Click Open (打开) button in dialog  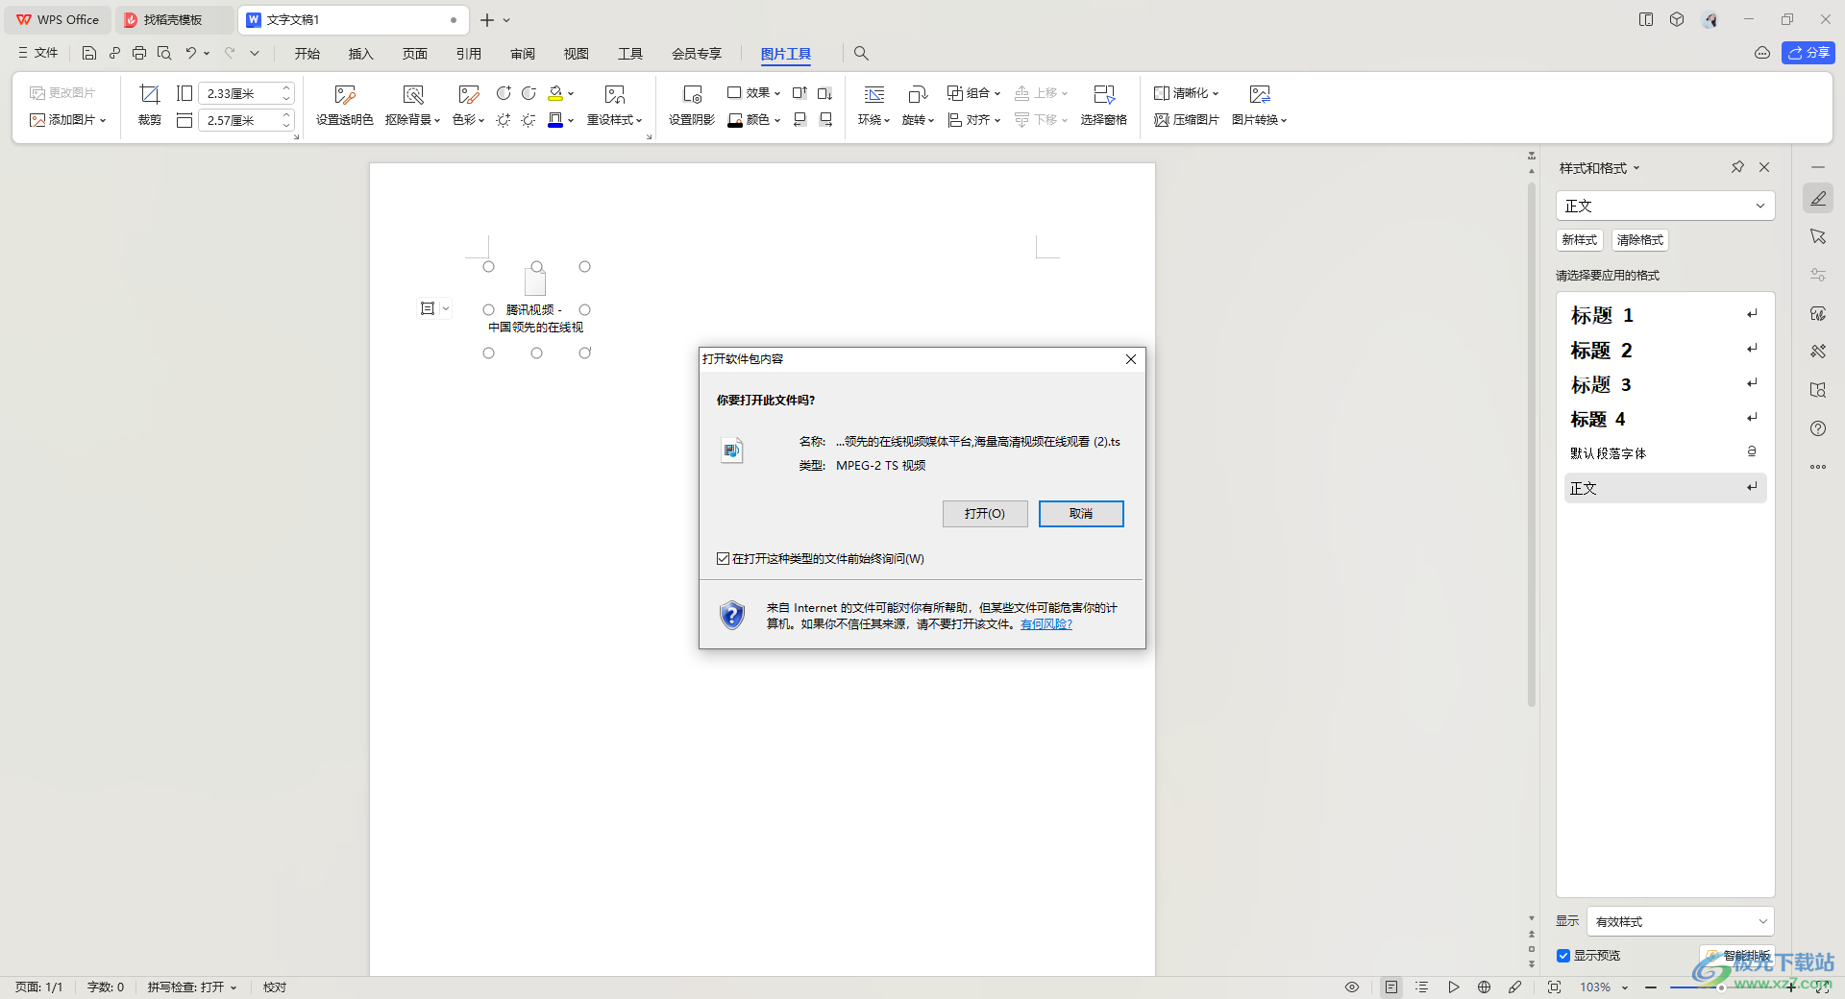point(985,514)
